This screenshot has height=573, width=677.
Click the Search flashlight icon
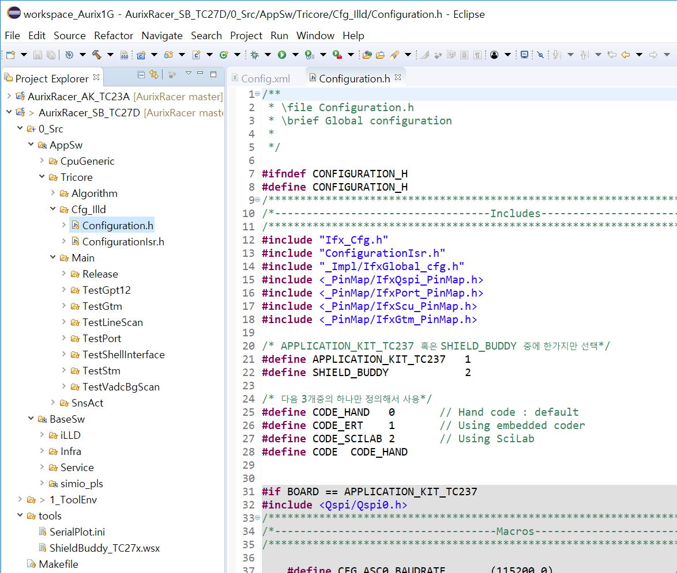(394, 55)
